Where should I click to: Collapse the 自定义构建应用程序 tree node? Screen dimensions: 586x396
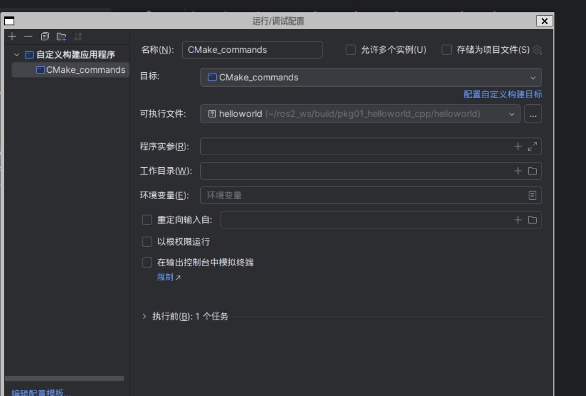pyautogui.click(x=17, y=55)
